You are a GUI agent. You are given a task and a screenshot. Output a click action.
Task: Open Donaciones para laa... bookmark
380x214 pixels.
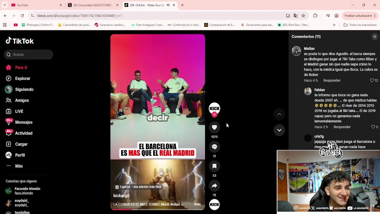point(257,25)
